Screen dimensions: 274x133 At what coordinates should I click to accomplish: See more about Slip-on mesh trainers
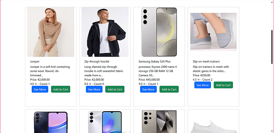[x=203, y=85]
